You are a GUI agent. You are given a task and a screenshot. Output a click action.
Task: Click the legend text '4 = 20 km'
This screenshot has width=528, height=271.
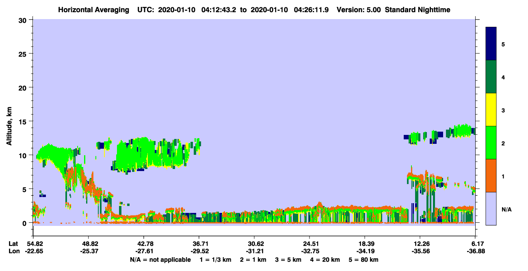click(x=326, y=260)
